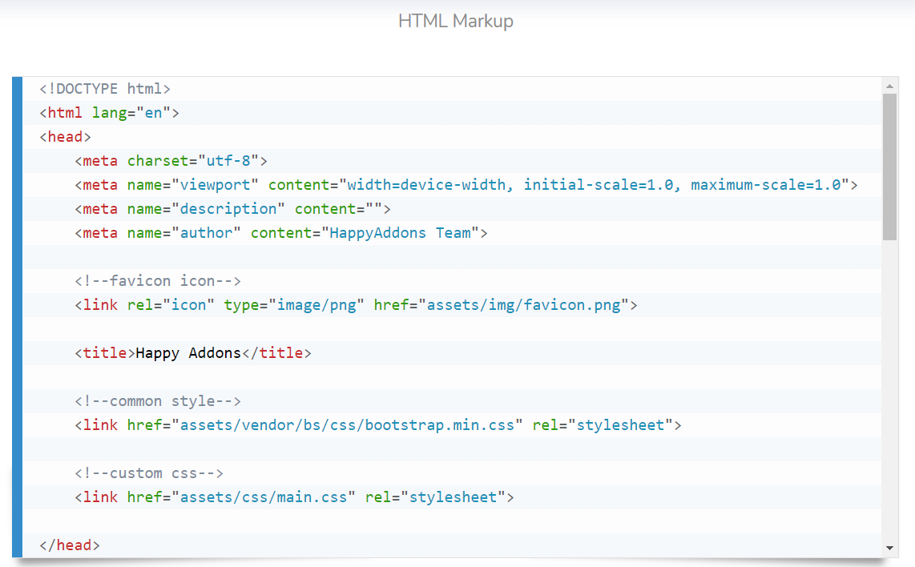Click the link rel icon favicon.png line
The height and width of the screenshot is (567, 915).
pos(356,305)
